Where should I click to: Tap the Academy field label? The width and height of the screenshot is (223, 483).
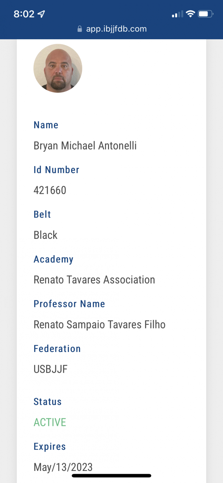(x=54, y=259)
